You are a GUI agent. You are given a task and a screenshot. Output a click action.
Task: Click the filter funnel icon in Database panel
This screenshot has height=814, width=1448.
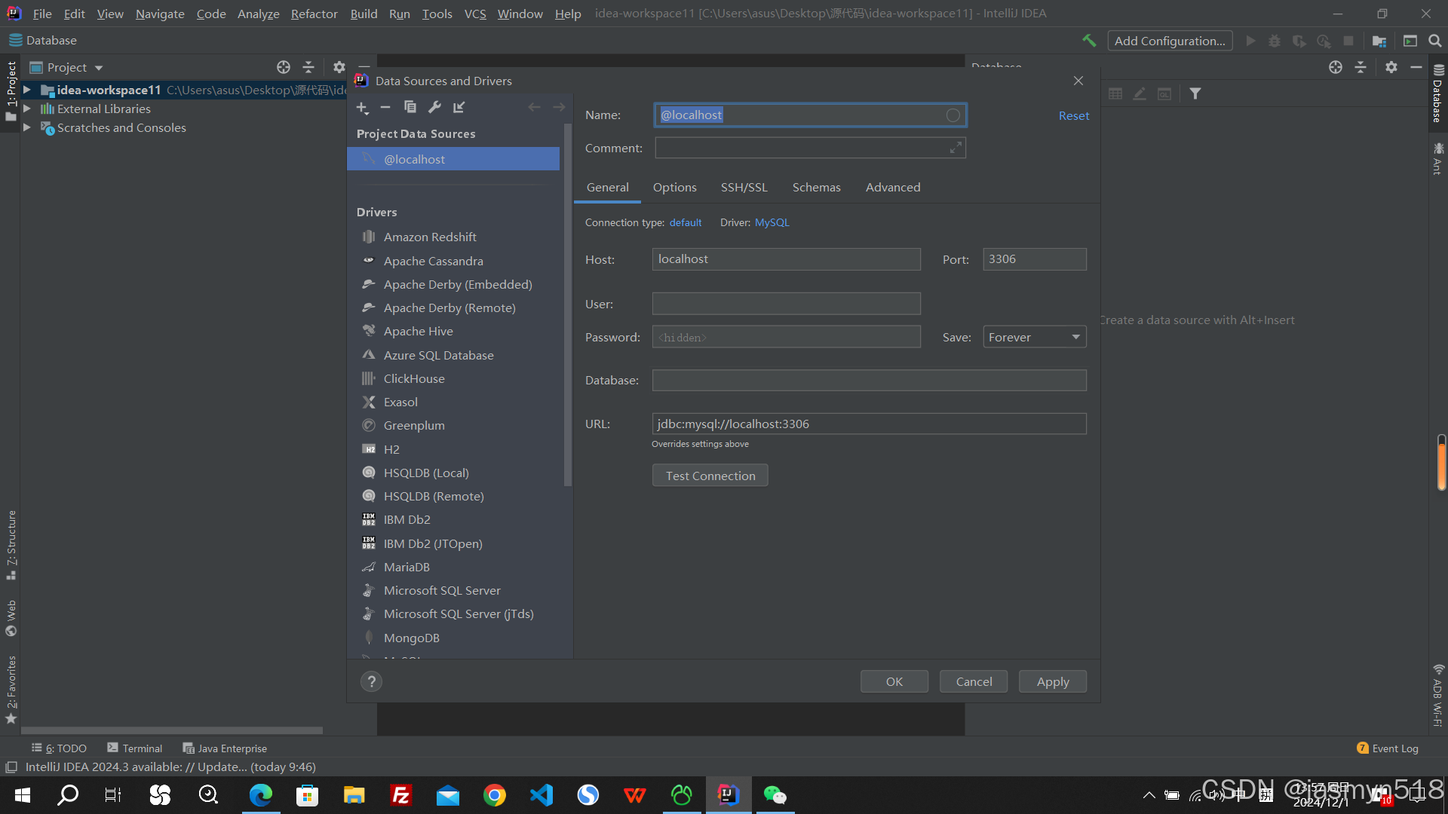1195,93
